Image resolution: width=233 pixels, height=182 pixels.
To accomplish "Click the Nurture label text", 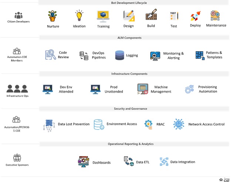I will click(53, 27).
